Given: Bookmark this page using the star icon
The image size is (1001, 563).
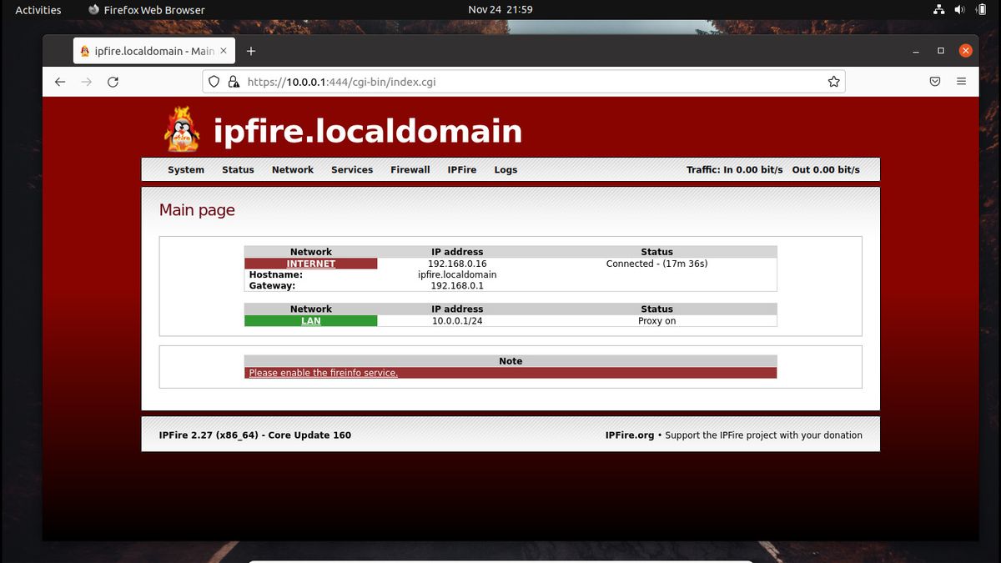Looking at the screenshot, I should [832, 81].
